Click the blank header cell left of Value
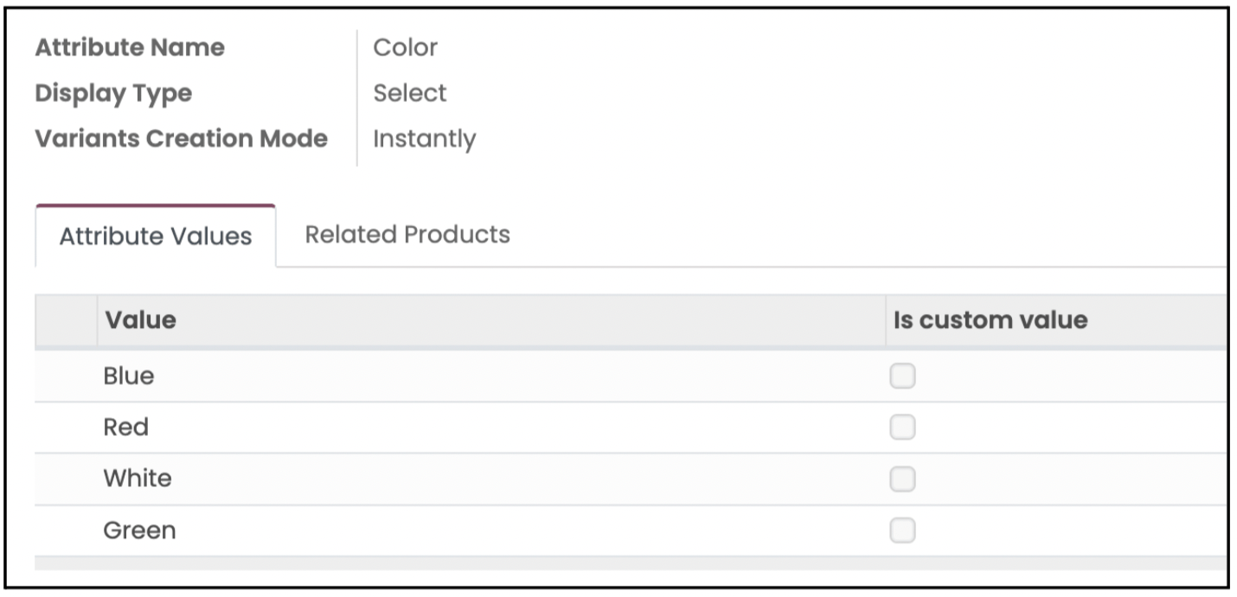Image resolution: width=1237 pixels, height=597 pixels. pos(66,320)
